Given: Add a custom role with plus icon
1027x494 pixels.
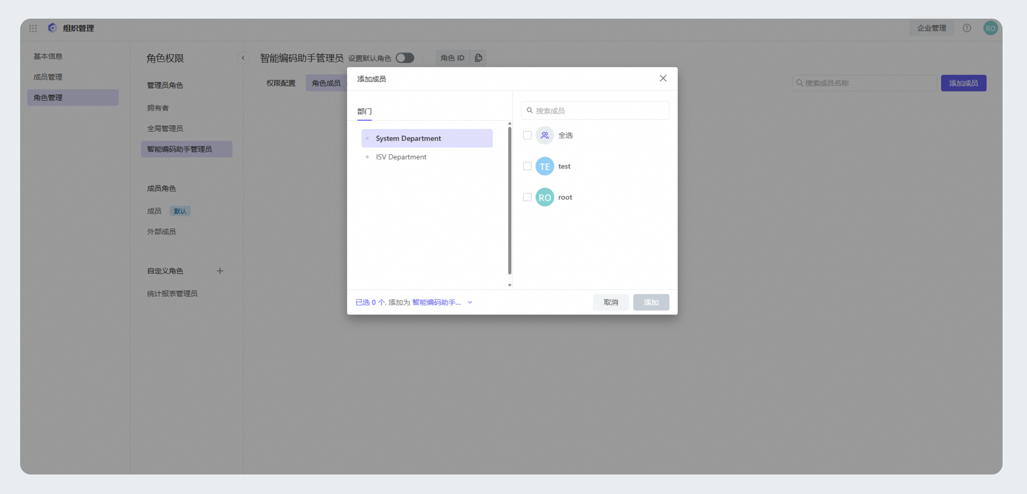Looking at the screenshot, I should pos(220,271).
